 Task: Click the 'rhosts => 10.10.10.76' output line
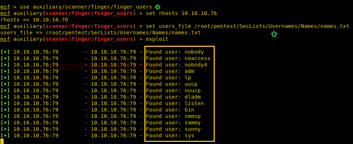pos(34,20)
